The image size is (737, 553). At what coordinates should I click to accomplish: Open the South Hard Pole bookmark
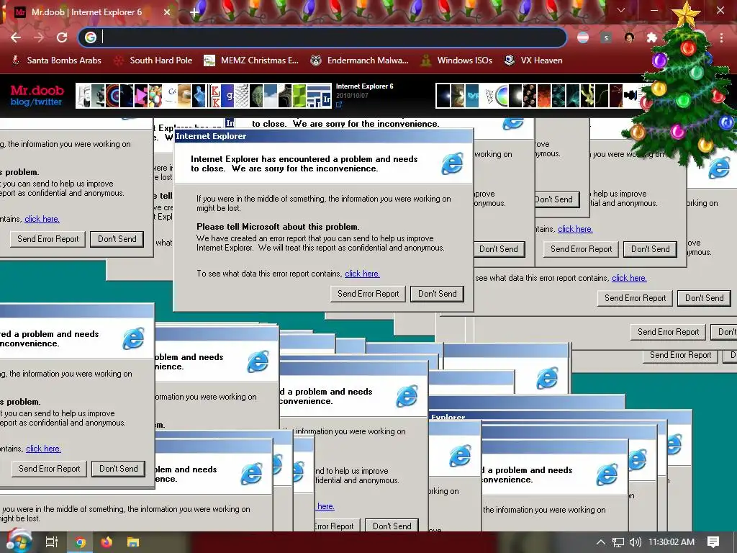pyautogui.click(x=153, y=60)
